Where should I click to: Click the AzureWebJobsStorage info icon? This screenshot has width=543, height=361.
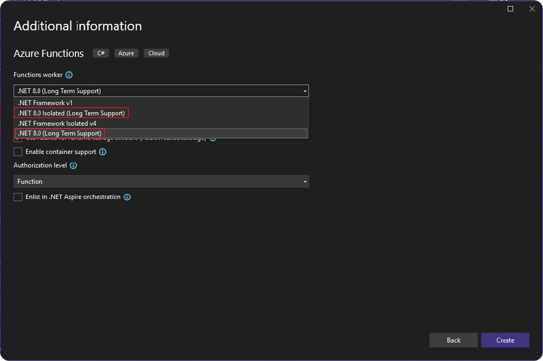click(212, 138)
